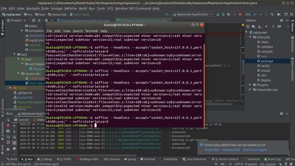Click the Git update project arrow
The width and height of the screenshot is (295, 166).
tap(254, 14)
